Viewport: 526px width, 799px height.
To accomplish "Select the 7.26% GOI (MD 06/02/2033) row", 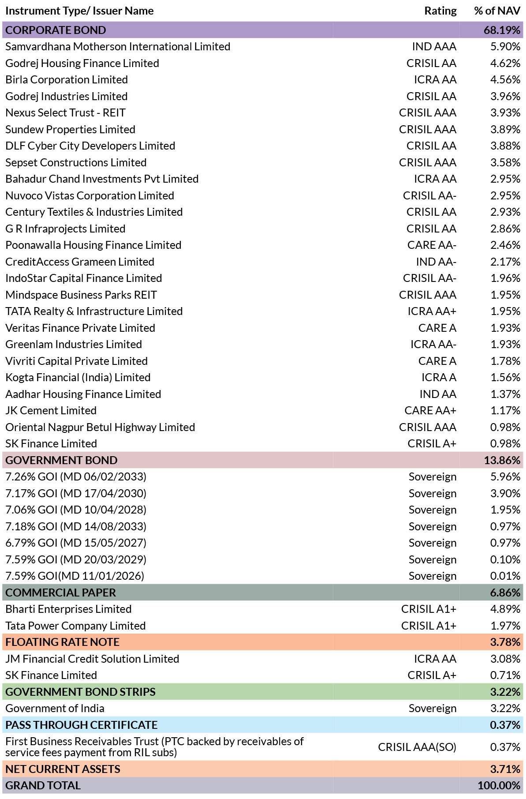I will pyautogui.click(x=263, y=477).
